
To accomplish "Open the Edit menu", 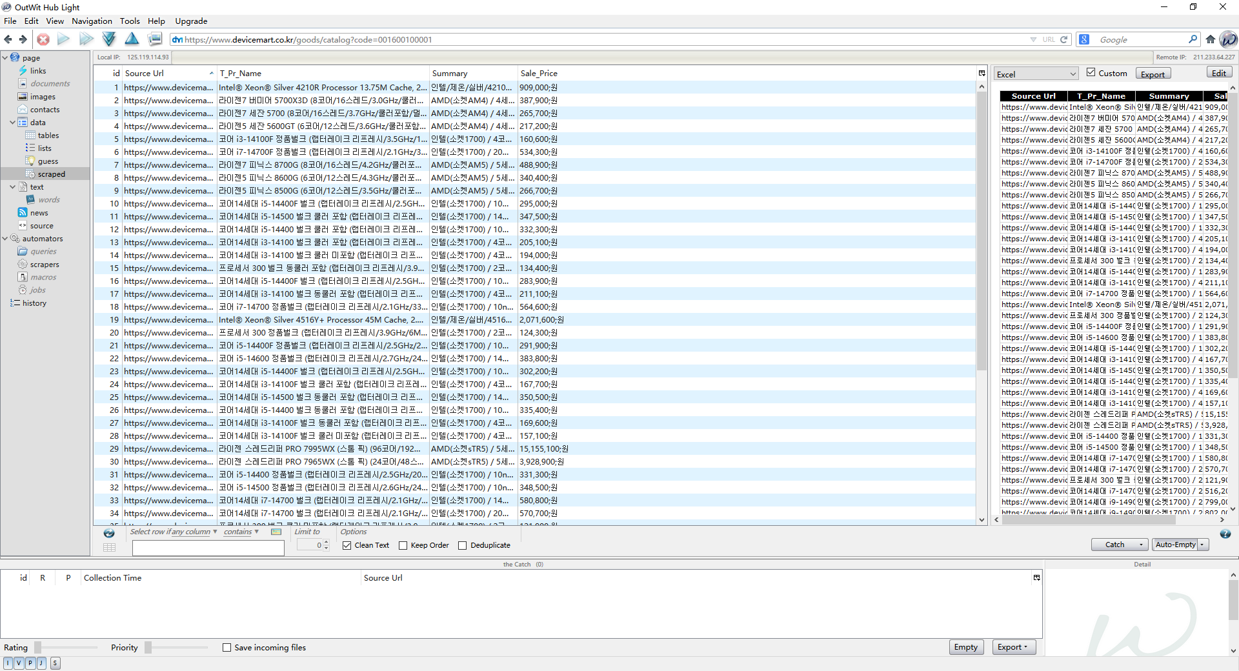I will click(x=32, y=21).
